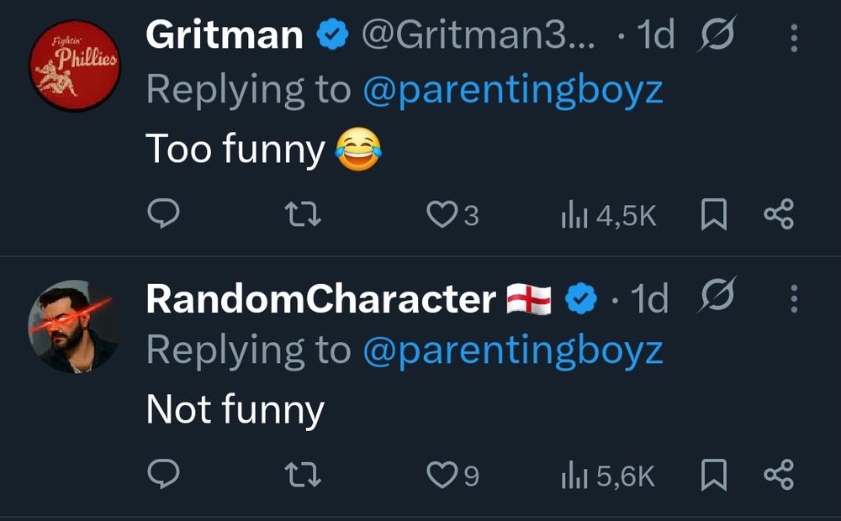Share RandomCharacter's "Not funny" tweet
This screenshot has height=521, width=841.
tap(778, 476)
